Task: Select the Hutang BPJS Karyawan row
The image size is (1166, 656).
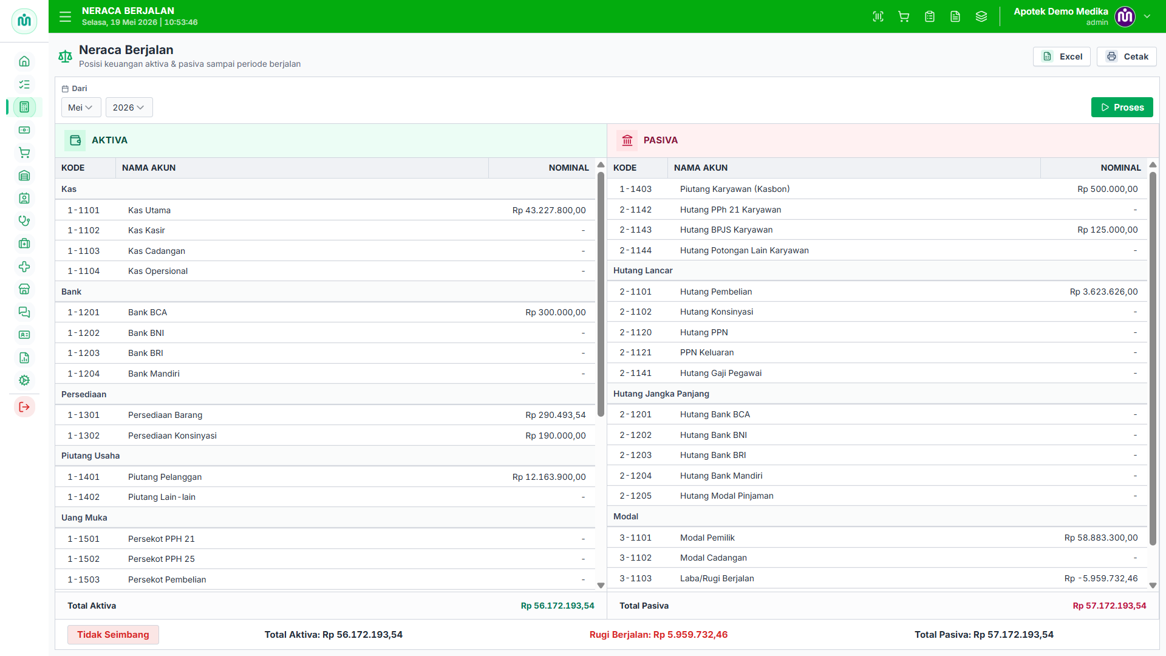Action: tap(877, 230)
